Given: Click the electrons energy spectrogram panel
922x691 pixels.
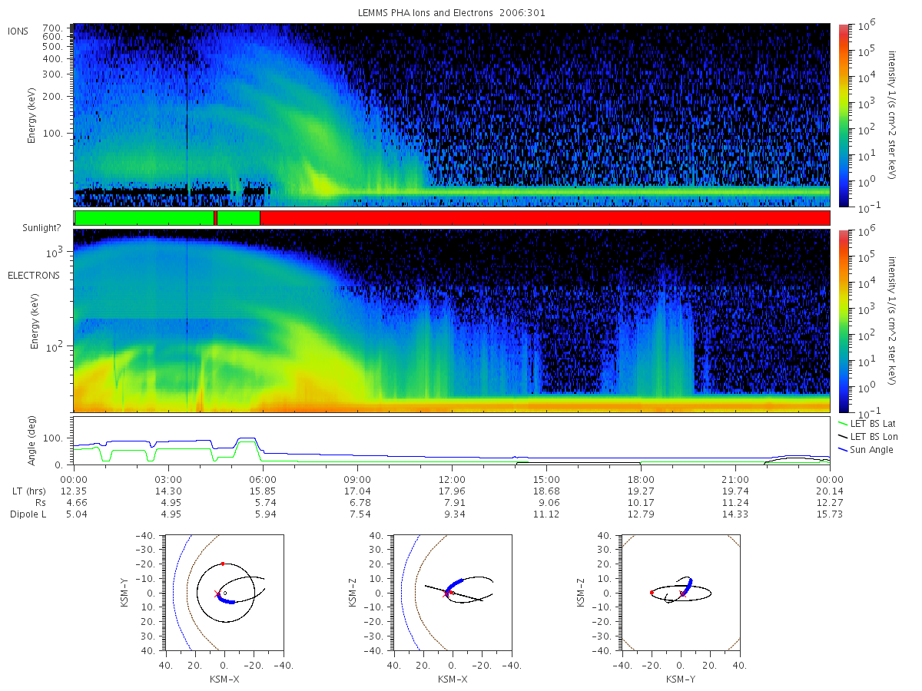Looking at the screenshot, I should [452, 320].
